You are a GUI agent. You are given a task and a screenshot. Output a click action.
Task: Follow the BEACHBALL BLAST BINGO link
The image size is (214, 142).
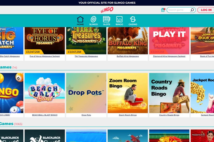click(45, 115)
